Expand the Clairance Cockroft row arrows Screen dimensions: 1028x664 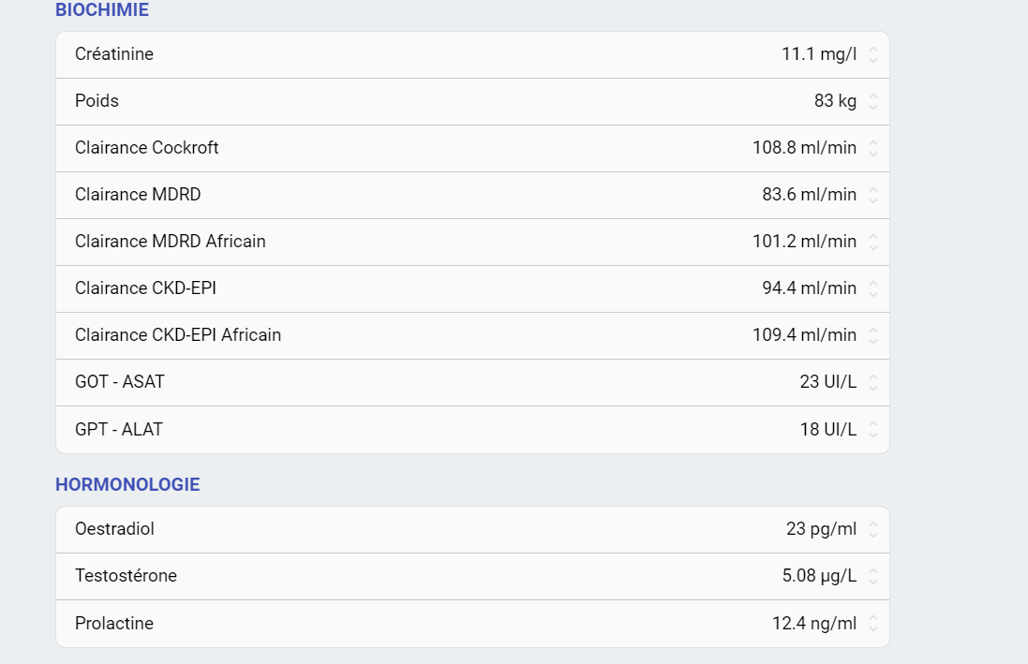tap(872, 148)
